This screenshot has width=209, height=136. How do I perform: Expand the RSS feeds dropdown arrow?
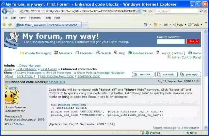[160, 25]
